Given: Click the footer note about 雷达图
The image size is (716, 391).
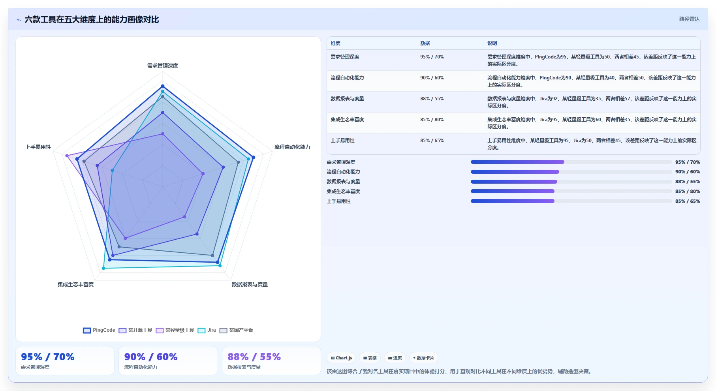Looking at the screenshot, I should coord(460,371).
